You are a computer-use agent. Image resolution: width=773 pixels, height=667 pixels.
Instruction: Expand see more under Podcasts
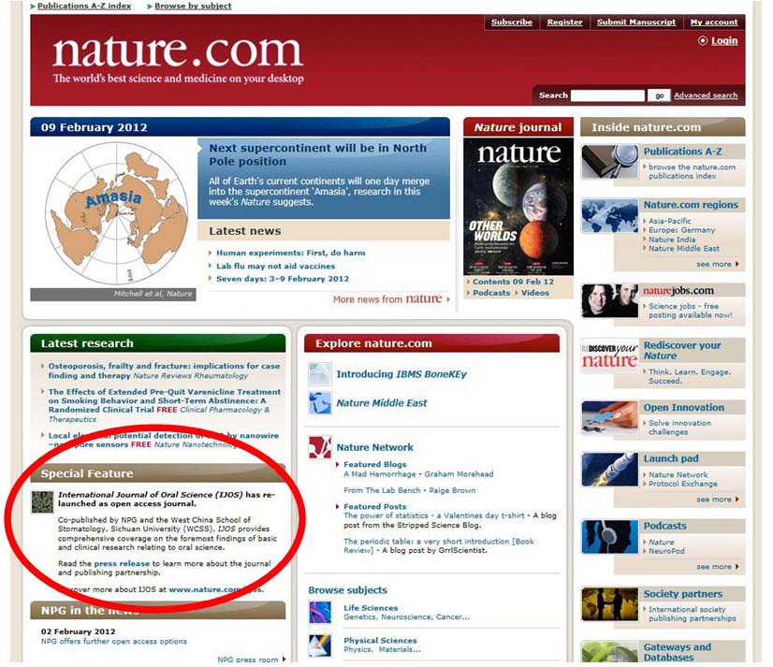coord(717,568)
